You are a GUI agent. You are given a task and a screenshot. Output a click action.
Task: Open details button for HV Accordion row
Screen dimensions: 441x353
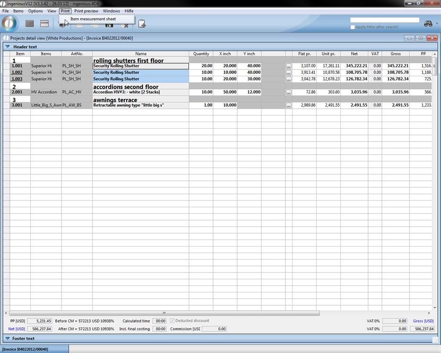pyautogui.click(x=288, y=92)
